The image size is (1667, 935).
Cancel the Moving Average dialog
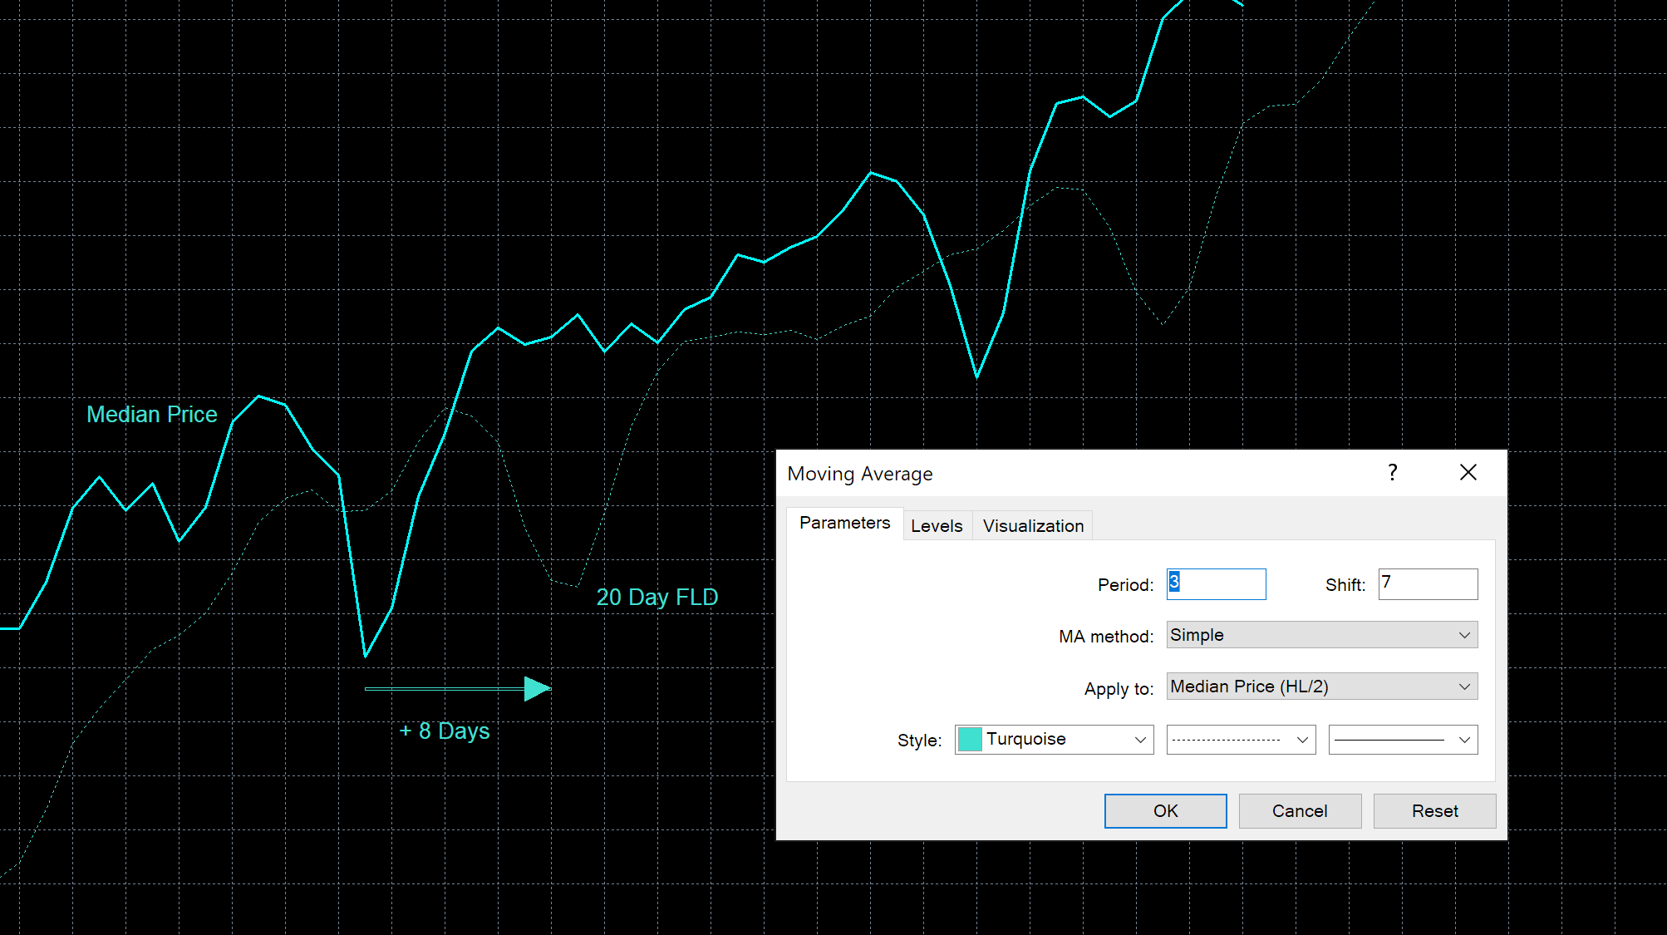[x=1299, y=810]
